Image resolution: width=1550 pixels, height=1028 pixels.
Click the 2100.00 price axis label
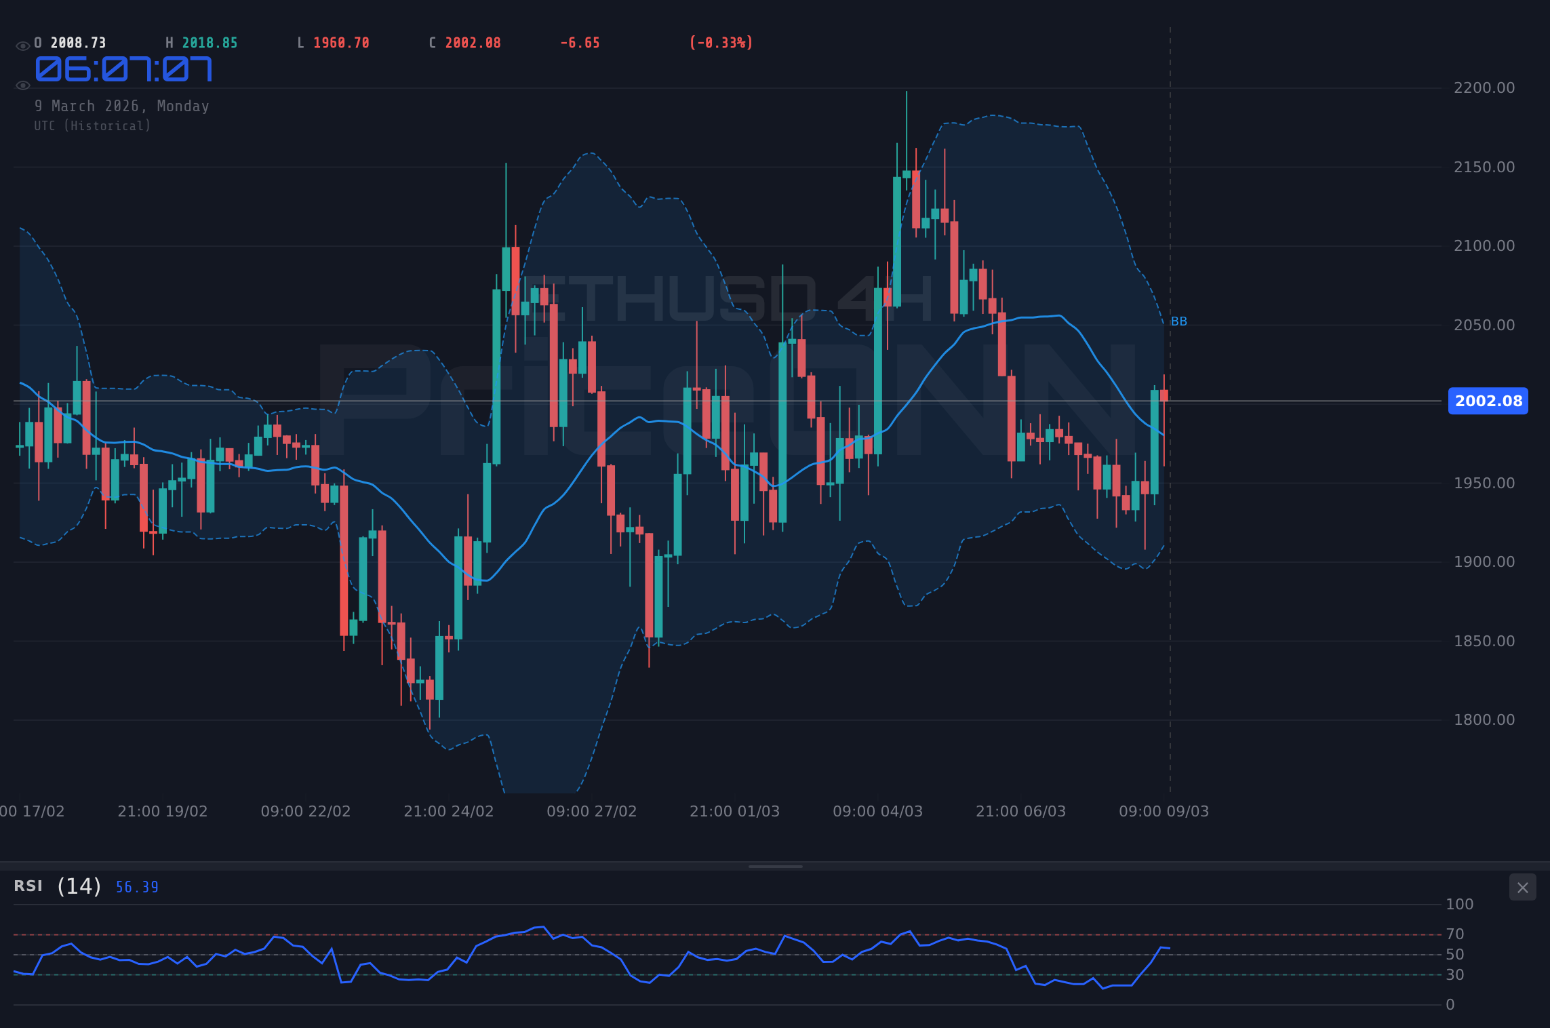point(1484,246)
